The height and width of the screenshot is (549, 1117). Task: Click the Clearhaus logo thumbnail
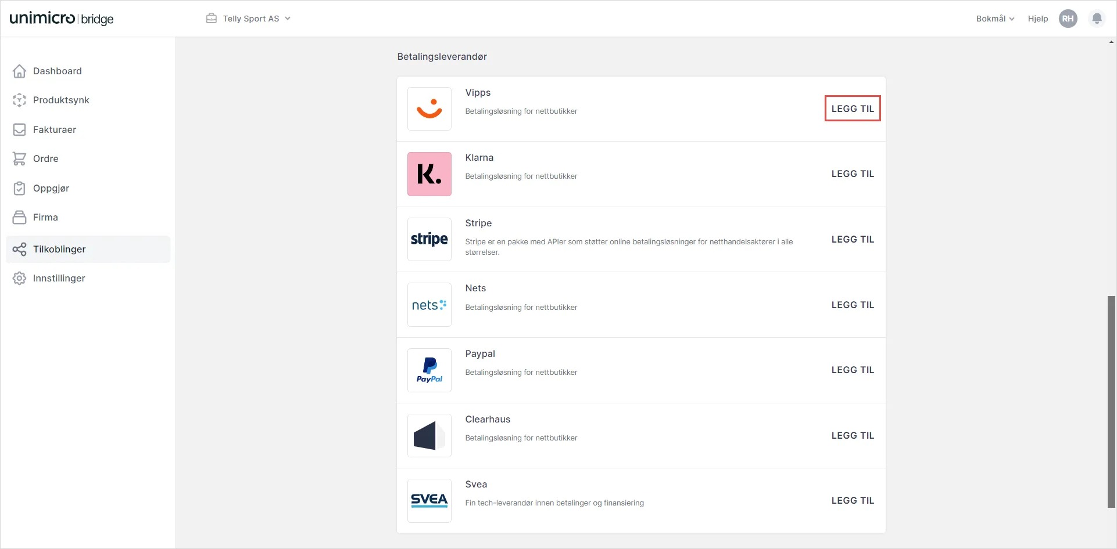tap(429, 435)
